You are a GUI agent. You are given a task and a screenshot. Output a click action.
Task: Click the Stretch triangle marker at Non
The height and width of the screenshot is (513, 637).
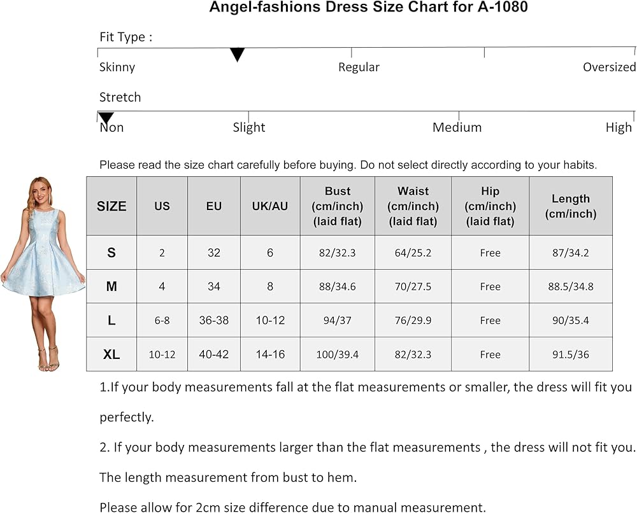point(106,118)
